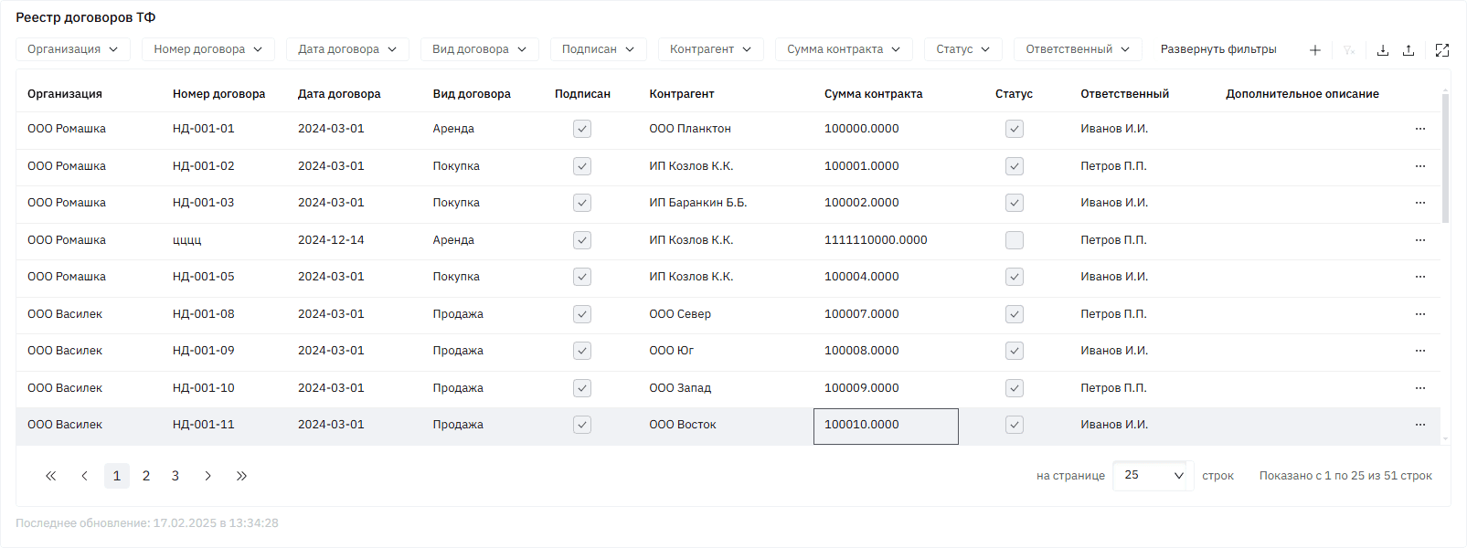Open three-dots menu for ООО Восток row
The height and width of the screenshot is (548, 1467).
pos(1420,425)
